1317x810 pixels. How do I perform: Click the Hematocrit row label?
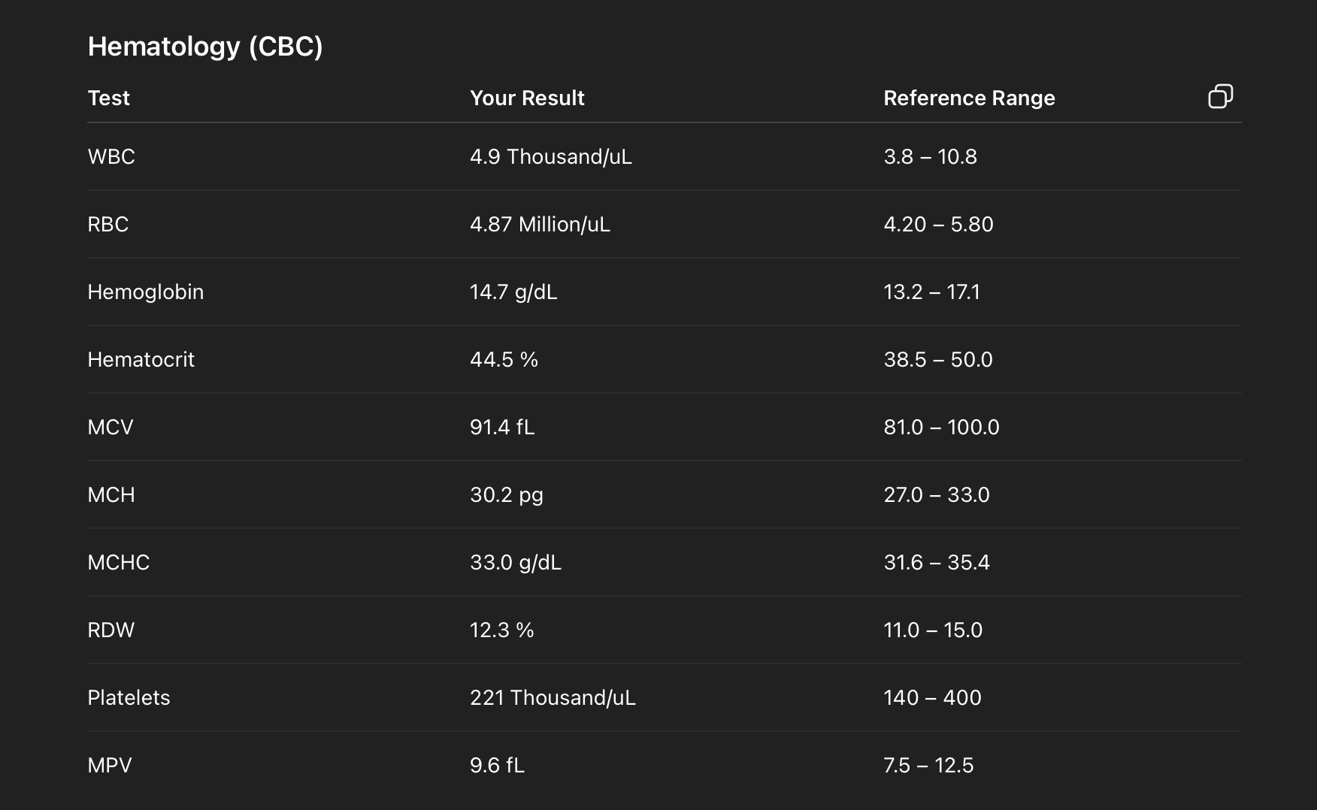click(x=141, y=359)
